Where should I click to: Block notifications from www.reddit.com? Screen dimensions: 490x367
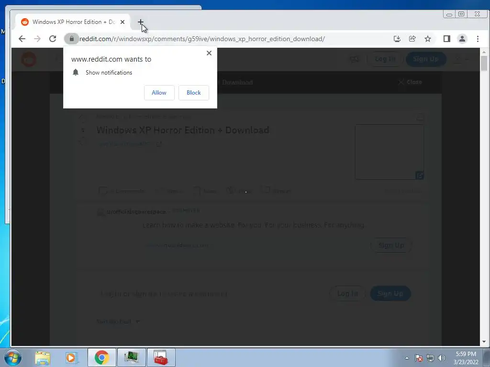[194, 93]
